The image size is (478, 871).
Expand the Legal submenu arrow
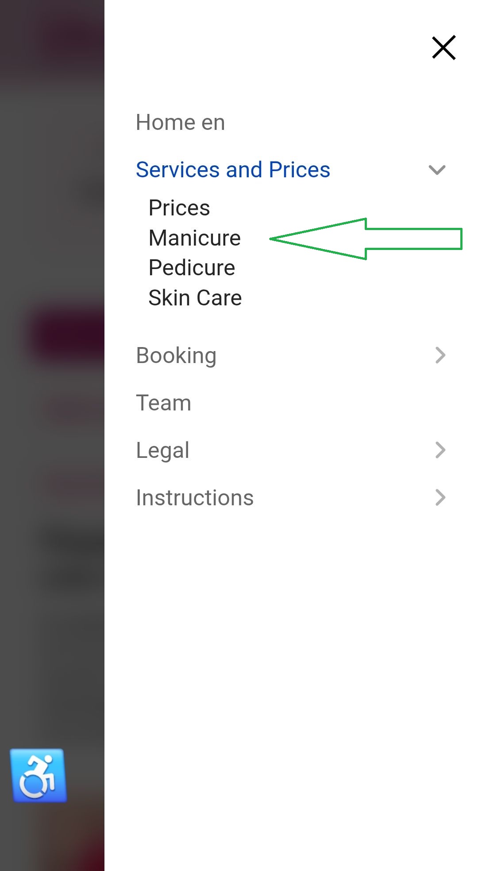click(x=440, y=450)
